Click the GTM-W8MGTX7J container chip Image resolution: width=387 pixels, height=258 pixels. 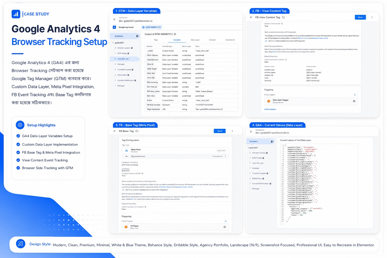point(152,27)
